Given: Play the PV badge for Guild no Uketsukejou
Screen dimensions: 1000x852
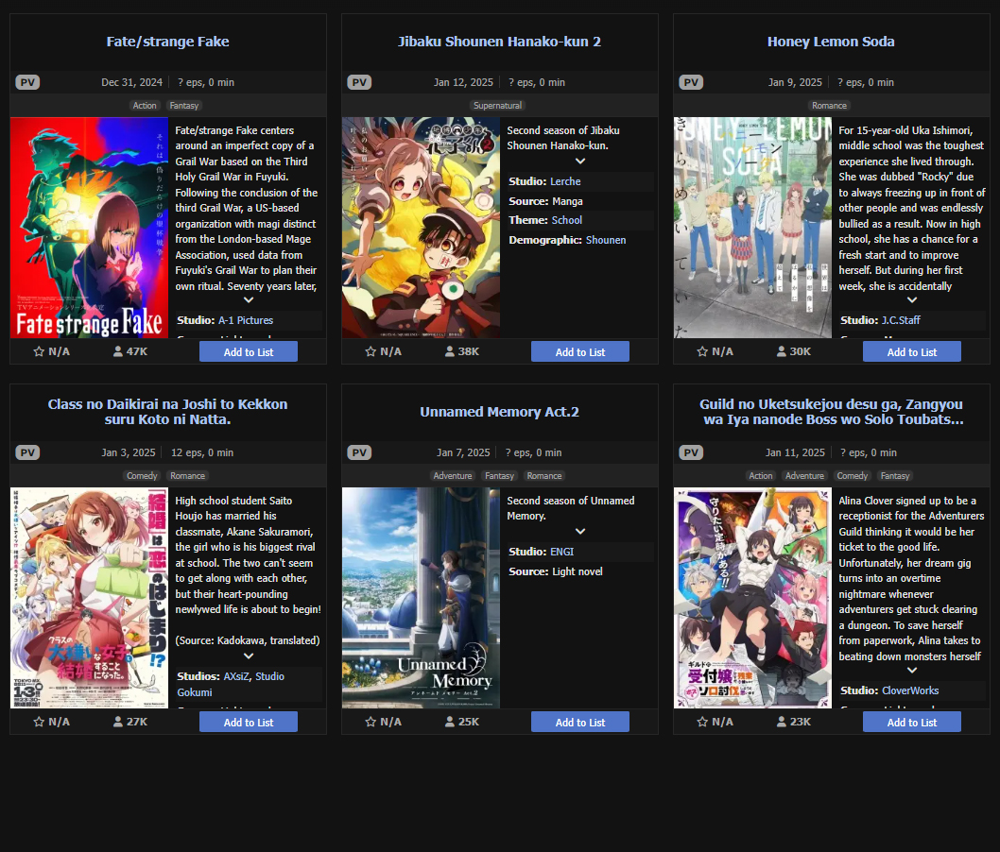Looking at the screenshot, I should pyautogui.click(x=691, y=452).
